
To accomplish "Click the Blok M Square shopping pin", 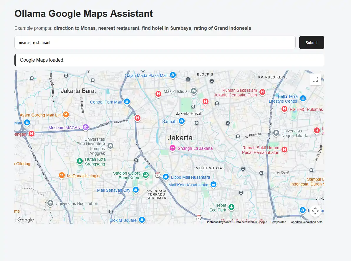I will pos(142,220).
